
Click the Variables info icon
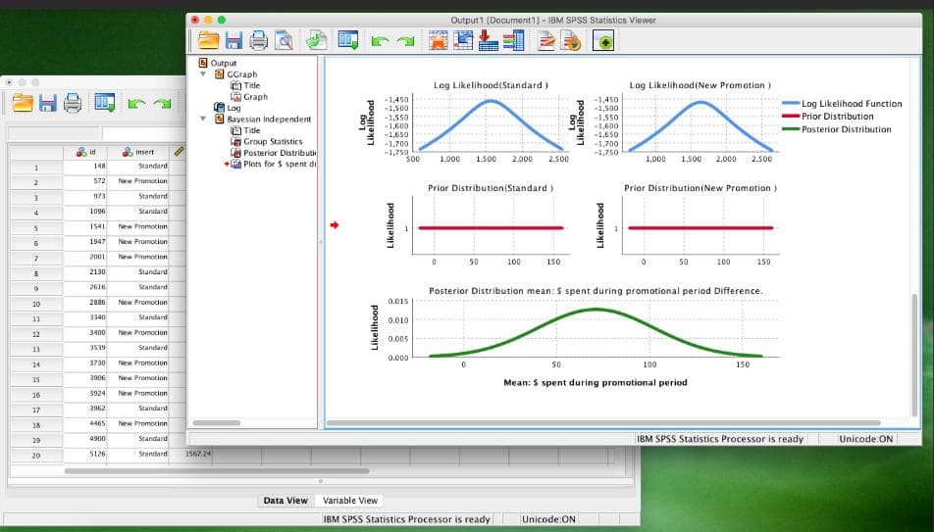(513, 40)
